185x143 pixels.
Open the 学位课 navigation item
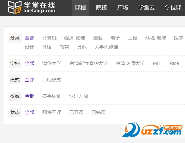(173, 7)
